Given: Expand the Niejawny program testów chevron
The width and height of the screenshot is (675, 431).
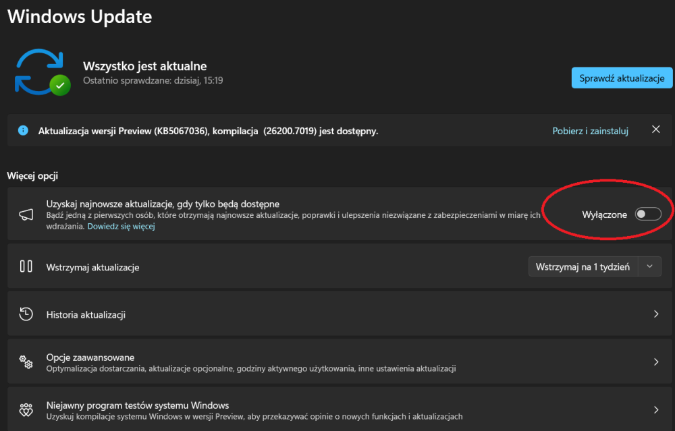Looking at the screenshot, I should tap(655, 409).
